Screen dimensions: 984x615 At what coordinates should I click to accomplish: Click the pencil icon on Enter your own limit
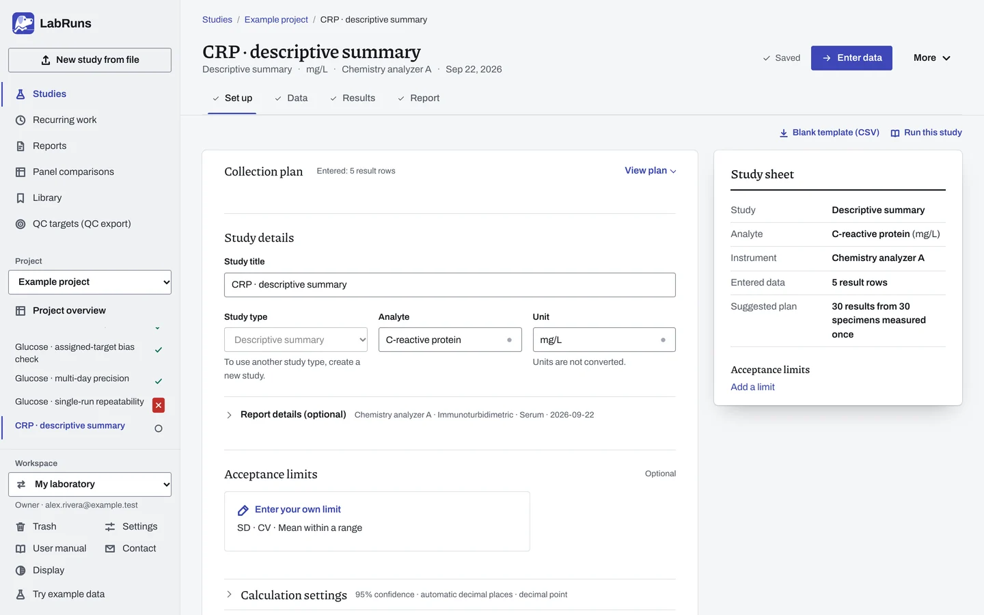pyautogui.click(x=243, y=510)
